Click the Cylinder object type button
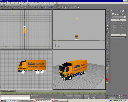 tap(115, 28)
